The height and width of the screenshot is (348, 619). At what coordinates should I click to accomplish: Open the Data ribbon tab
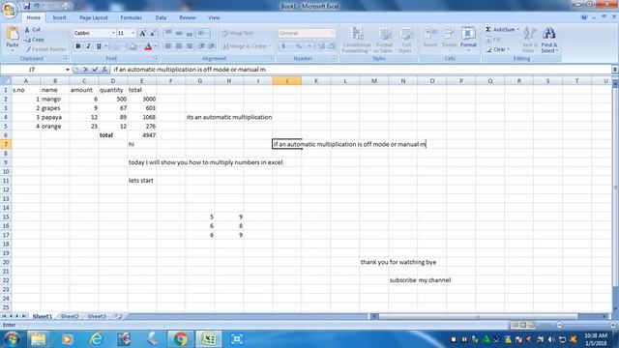coord(161,17)
